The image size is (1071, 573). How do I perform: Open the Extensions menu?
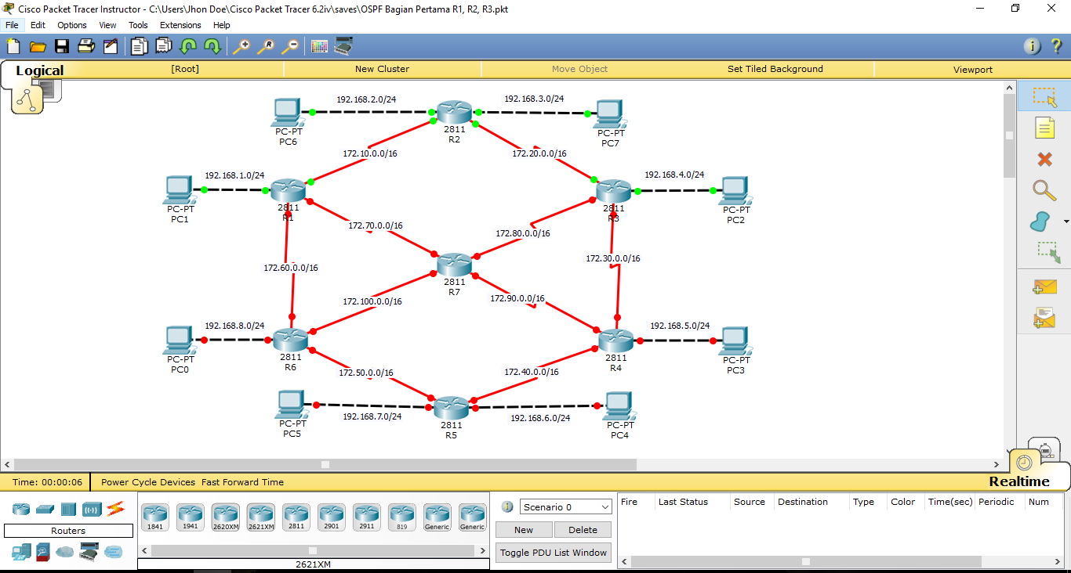[x=180, y=24]
